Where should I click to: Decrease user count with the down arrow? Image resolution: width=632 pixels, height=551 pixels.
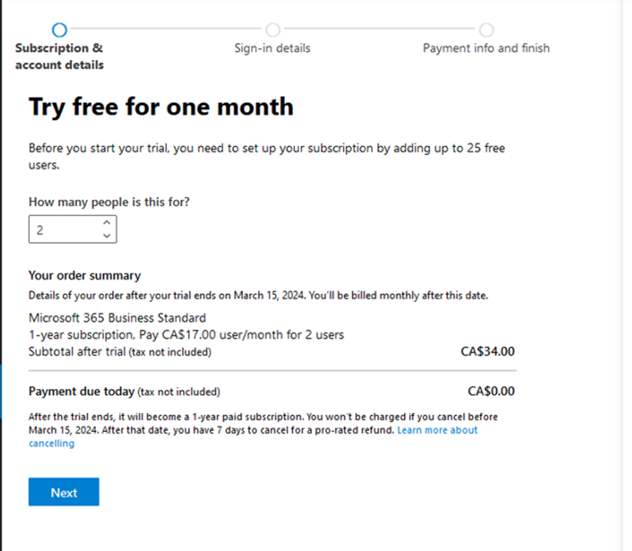coord(107,236)
